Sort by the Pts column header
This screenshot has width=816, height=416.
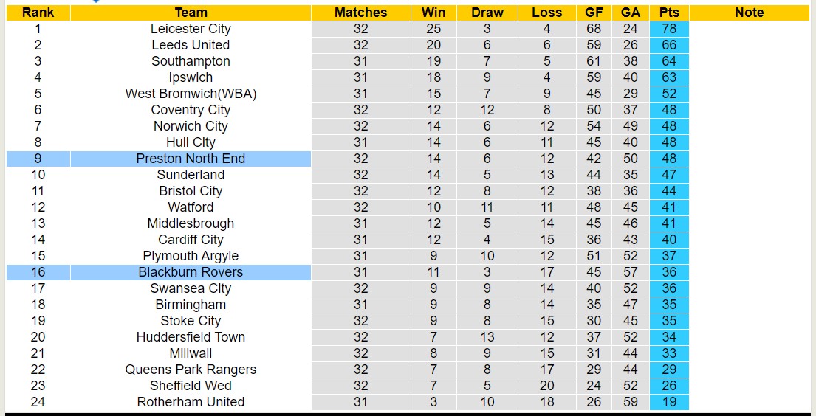[669, 13]
